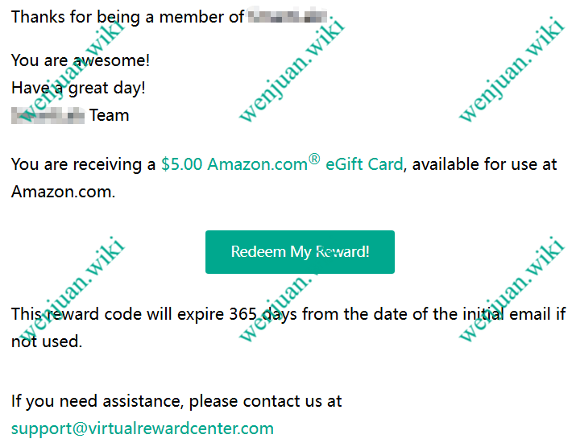
Task: Click the 'Have a great day!' line
Action: pos(78,89)
